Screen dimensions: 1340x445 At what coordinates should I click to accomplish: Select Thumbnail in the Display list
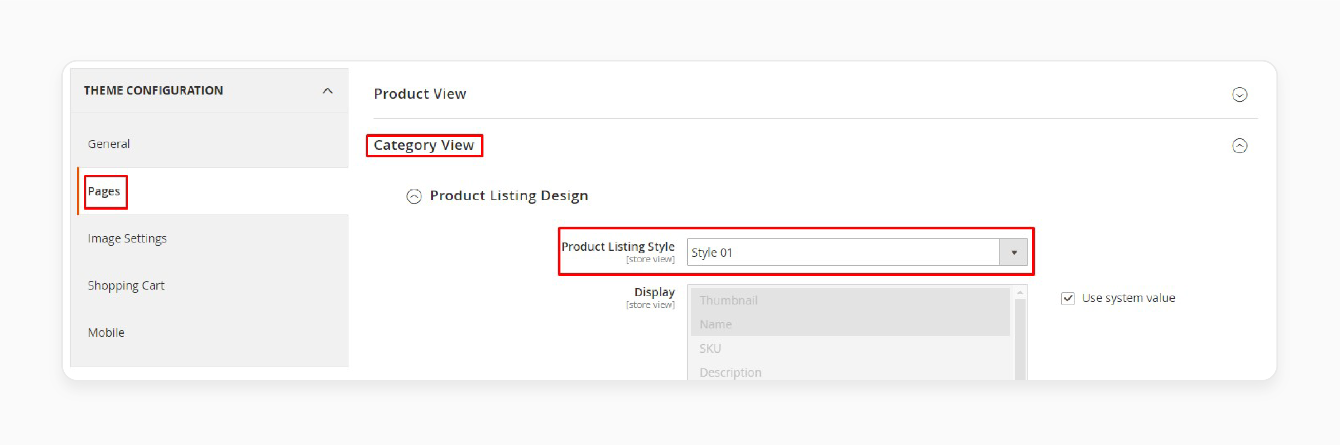click(x=850, y=300)
